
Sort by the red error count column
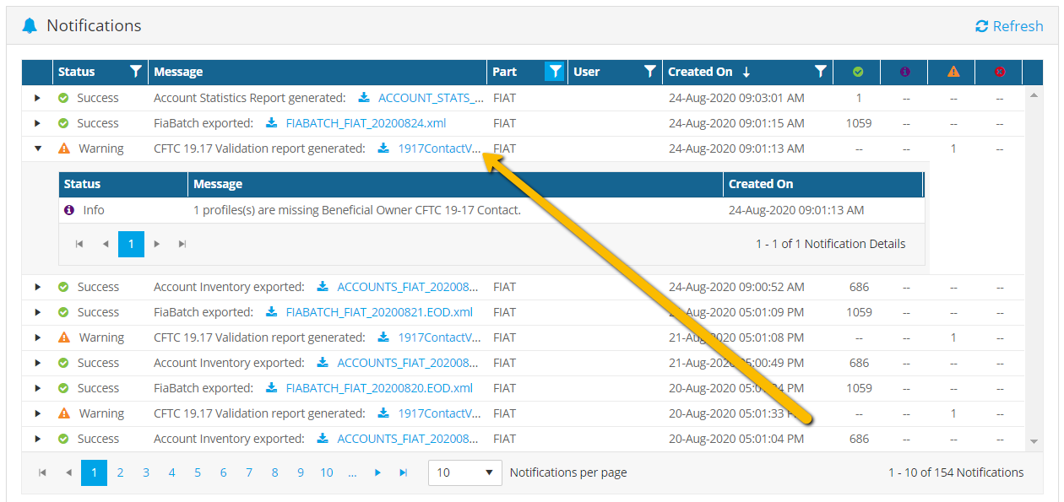pos(1000,72)
